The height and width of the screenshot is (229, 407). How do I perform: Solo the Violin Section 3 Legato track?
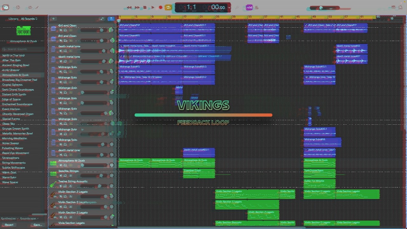point(66,207)
